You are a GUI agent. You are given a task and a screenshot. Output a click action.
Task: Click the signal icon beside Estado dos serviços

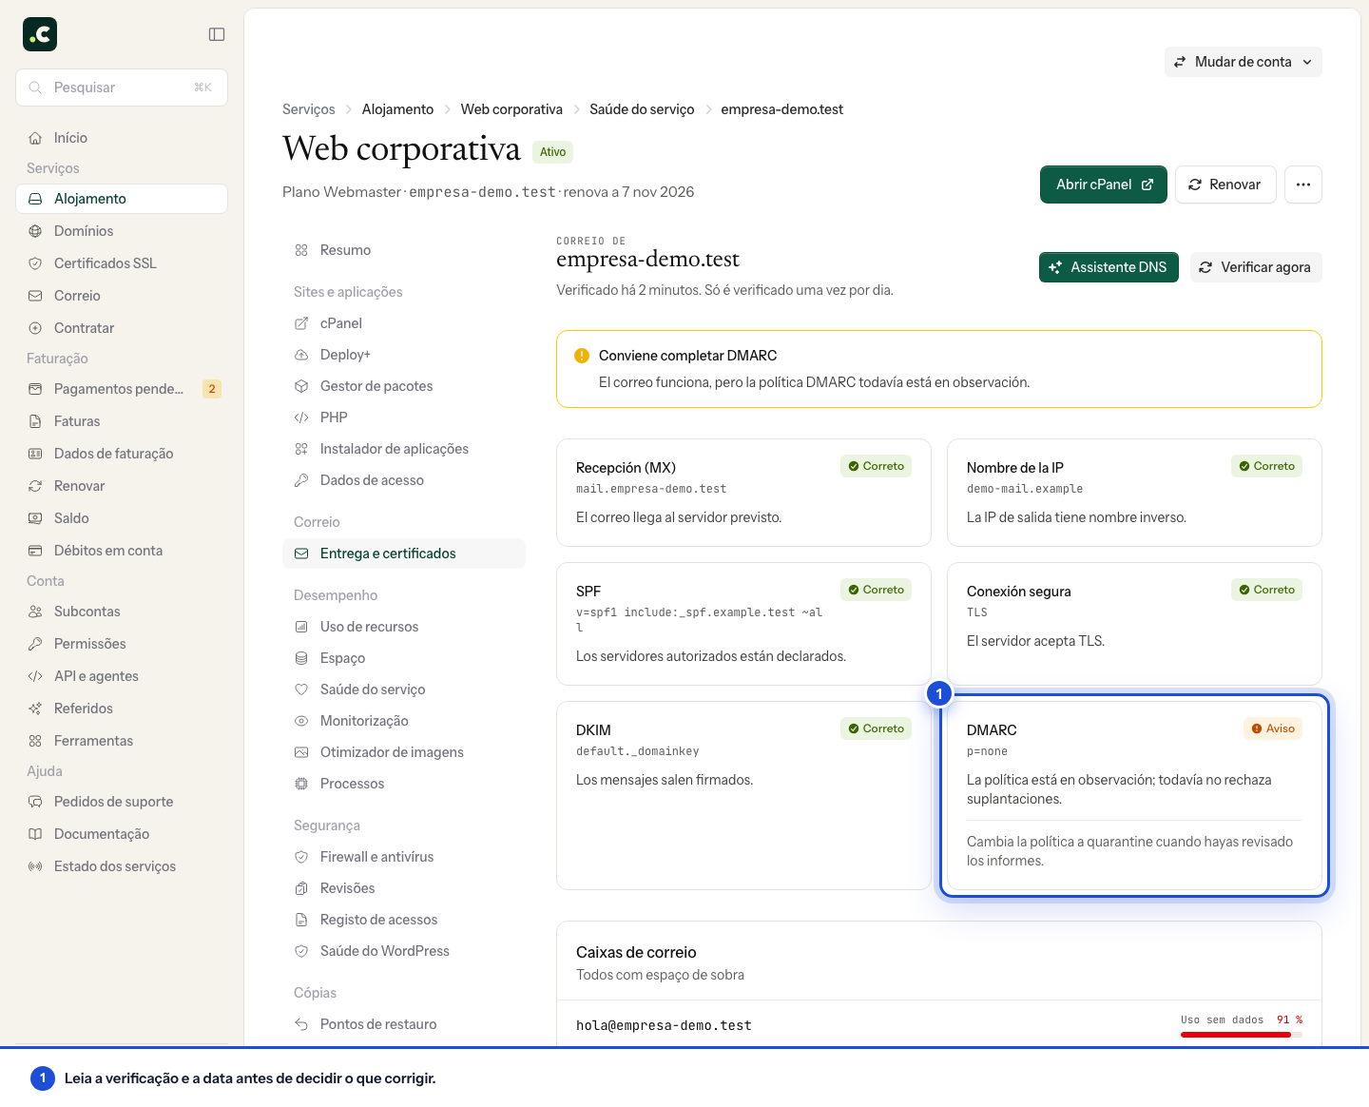click(x=35, y=866)
